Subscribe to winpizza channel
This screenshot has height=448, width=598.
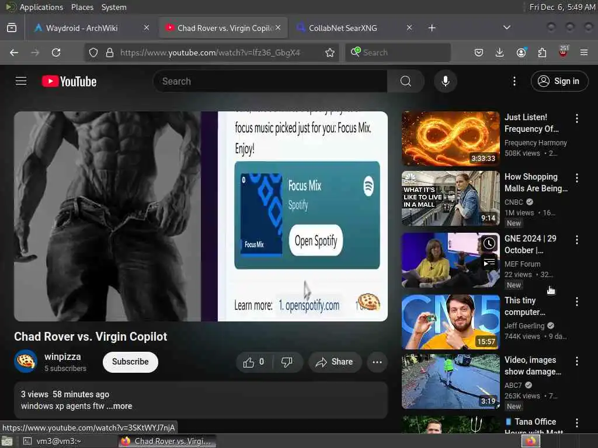click(x=130, y=362)
